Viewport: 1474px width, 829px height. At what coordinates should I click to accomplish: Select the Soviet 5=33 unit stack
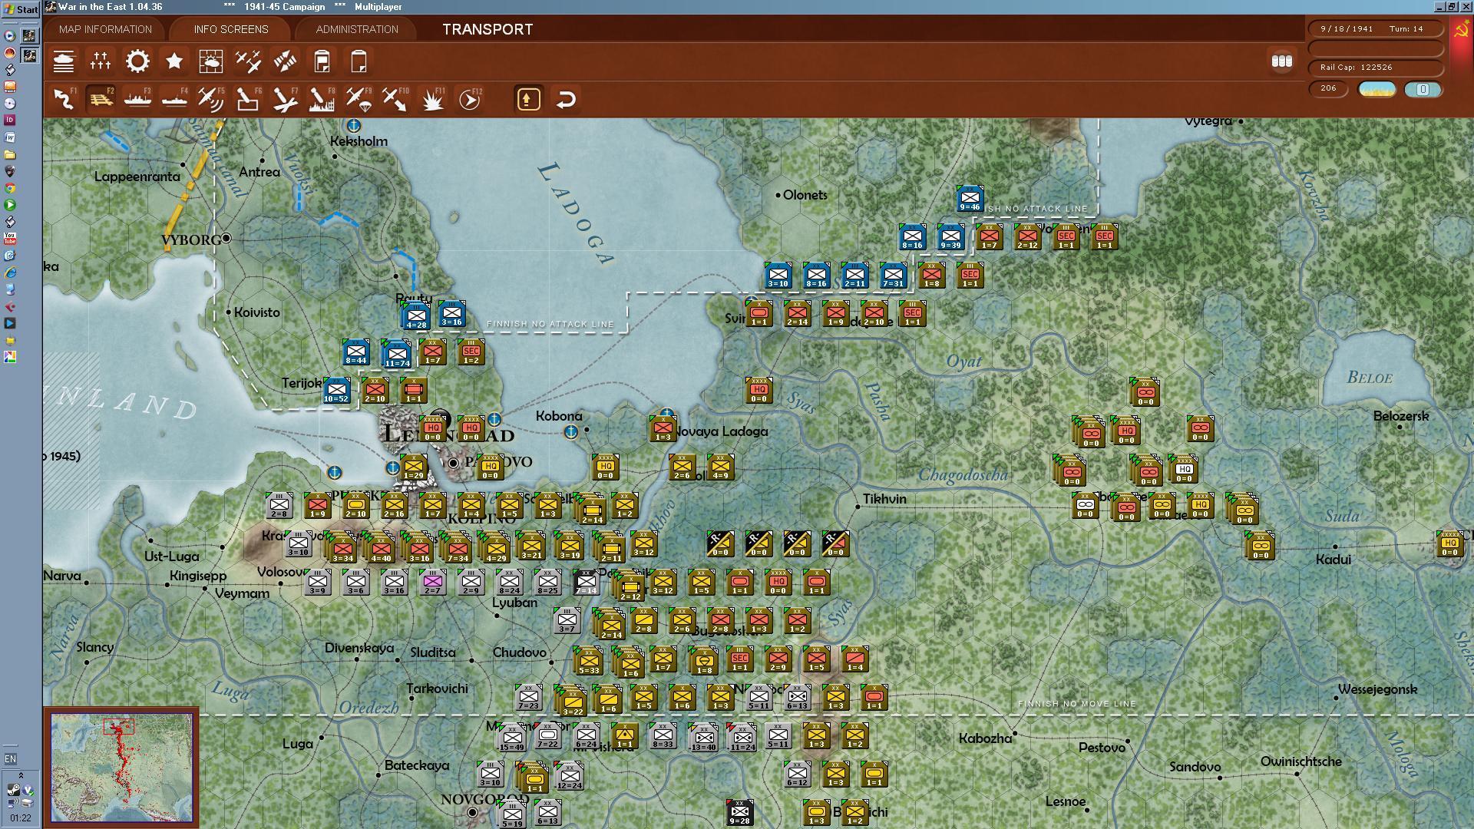589,662
